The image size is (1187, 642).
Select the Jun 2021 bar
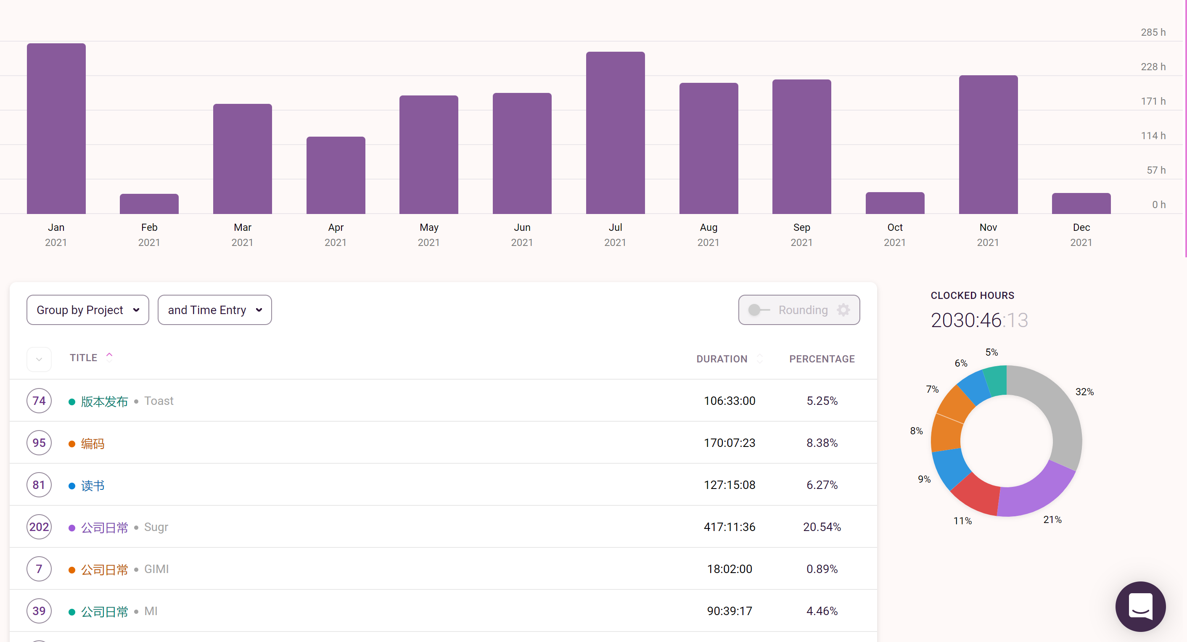pos(522,153)
